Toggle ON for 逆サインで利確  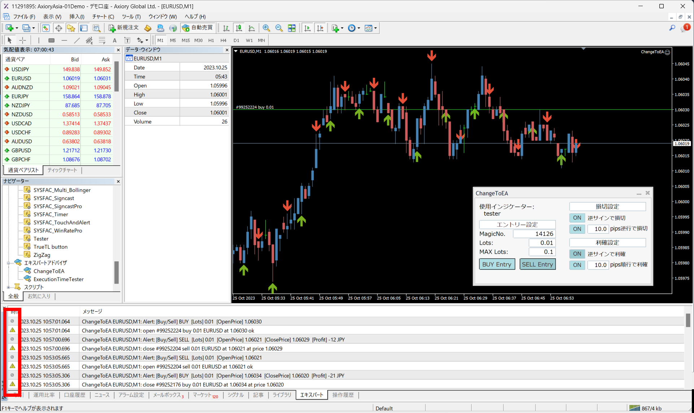tap(577, 254)
